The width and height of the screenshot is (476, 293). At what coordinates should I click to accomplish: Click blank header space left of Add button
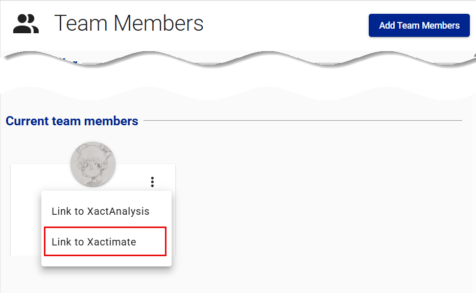[286, 25]
